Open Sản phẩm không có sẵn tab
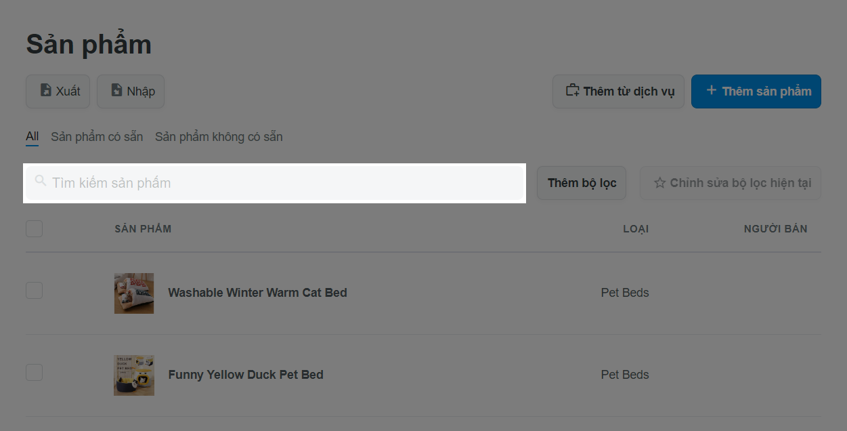The width and height of the screenshot is (847, 431). pos(219,137)
